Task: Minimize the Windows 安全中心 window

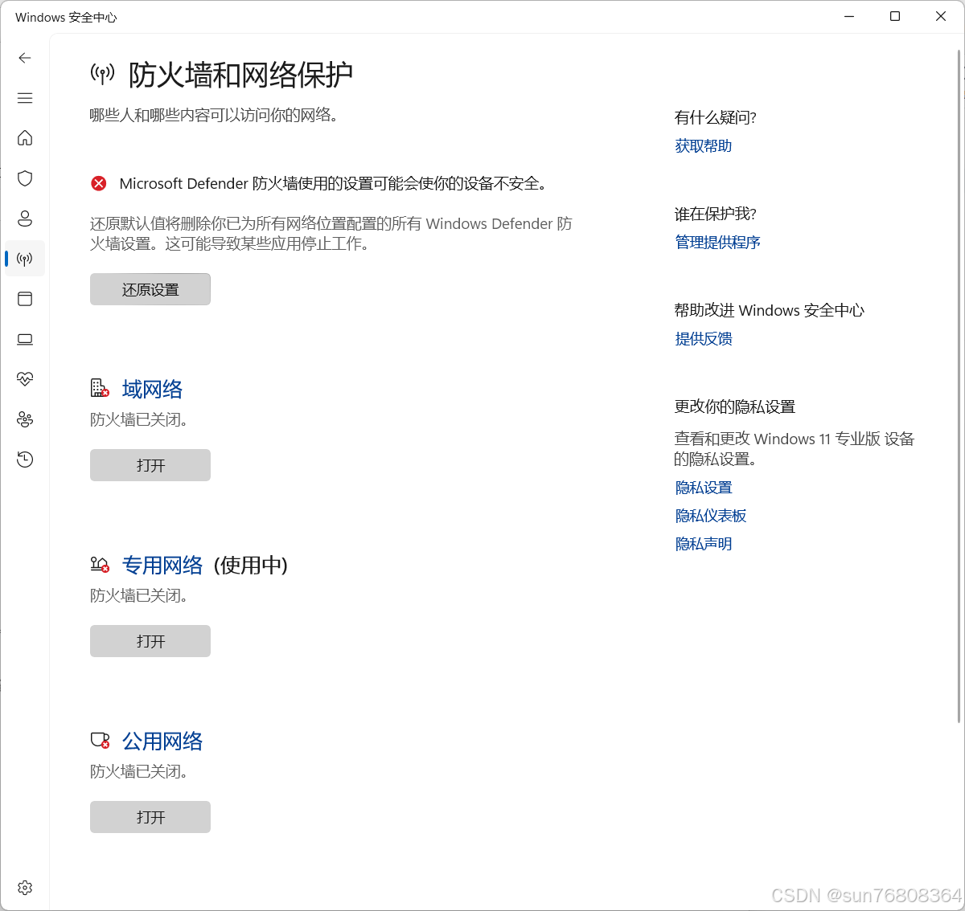Action: pyautogui.click(x=849, y=17)
